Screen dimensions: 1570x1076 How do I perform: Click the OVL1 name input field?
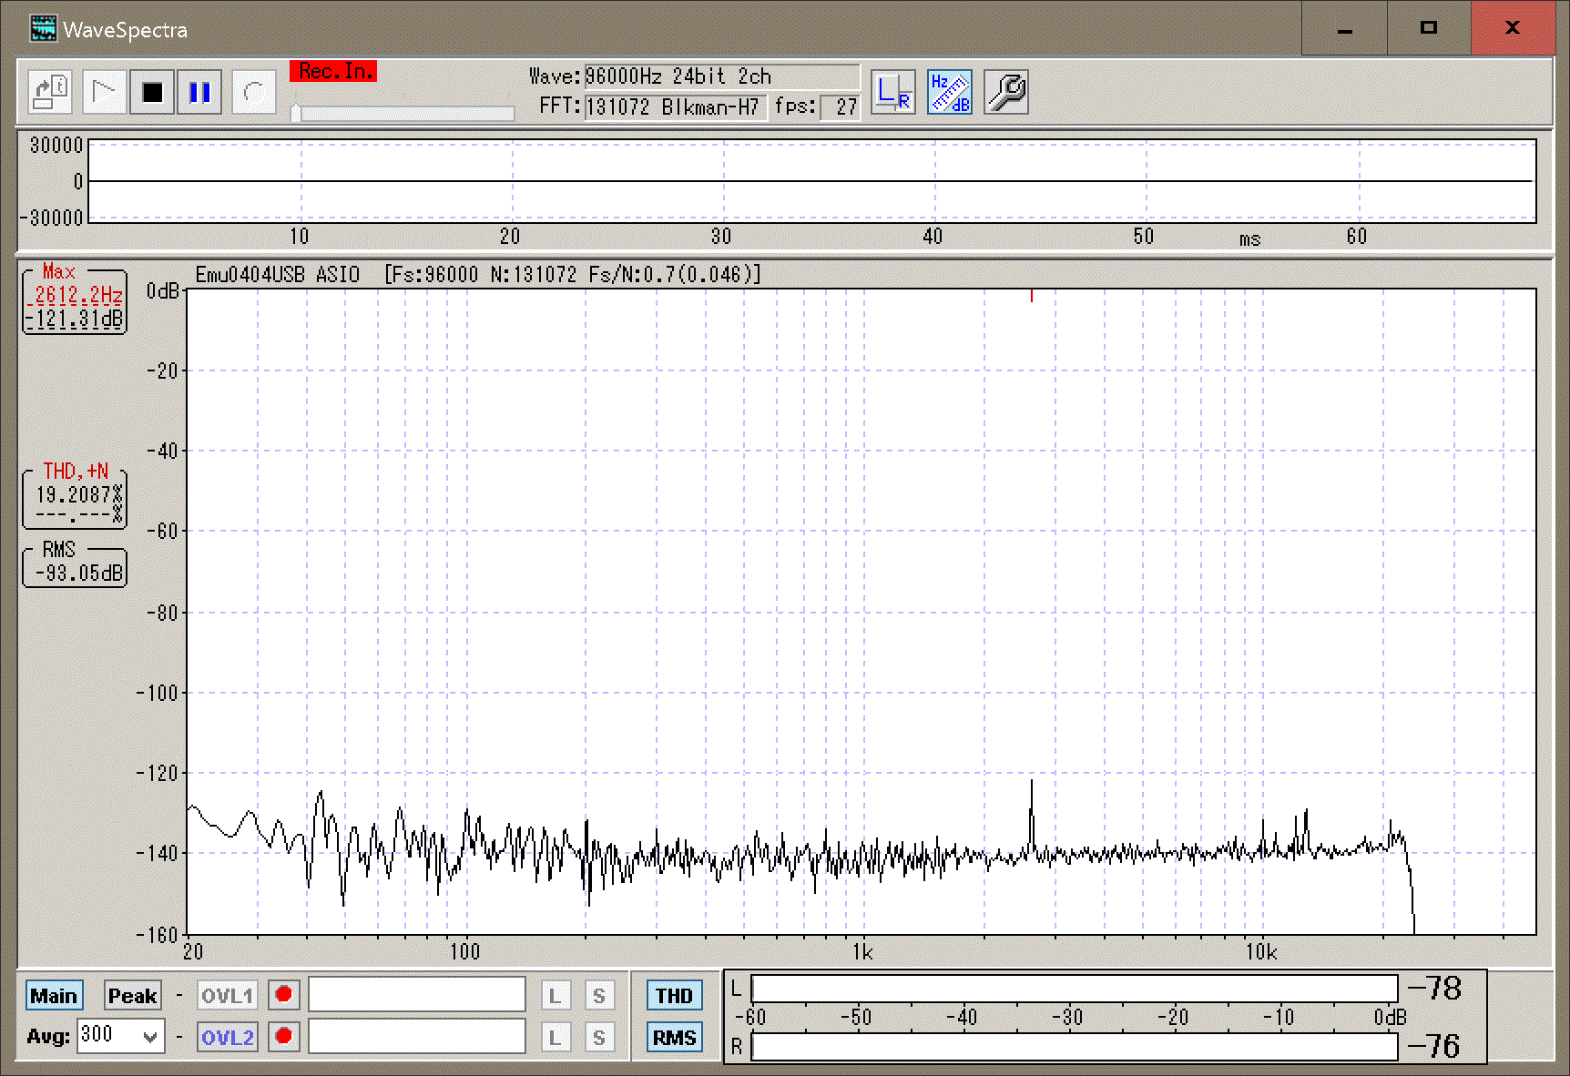pyautogui.click(x=417, y=995)
